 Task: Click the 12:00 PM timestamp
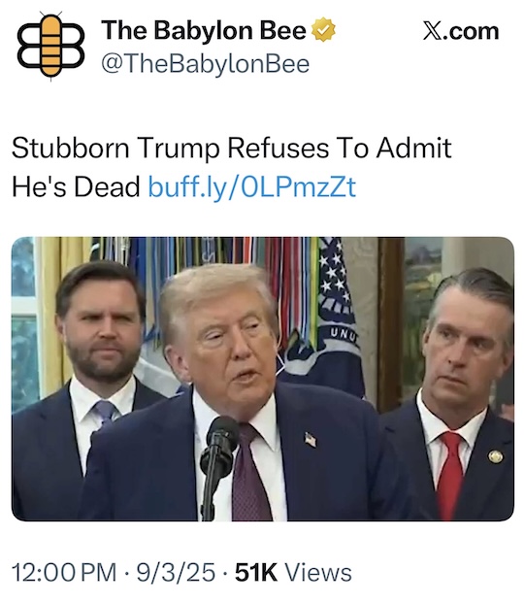point(64,572)
